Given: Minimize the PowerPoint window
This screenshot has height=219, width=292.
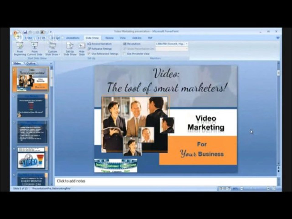Looking at the screenshot, I should [x=260, y=32].
